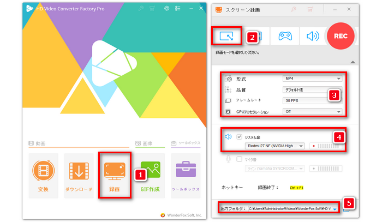Viewport: 382px width, 222px height.
Task: Click the スクリーン録画 title icon
Action: pyautogui.click(x=219, y=10)
